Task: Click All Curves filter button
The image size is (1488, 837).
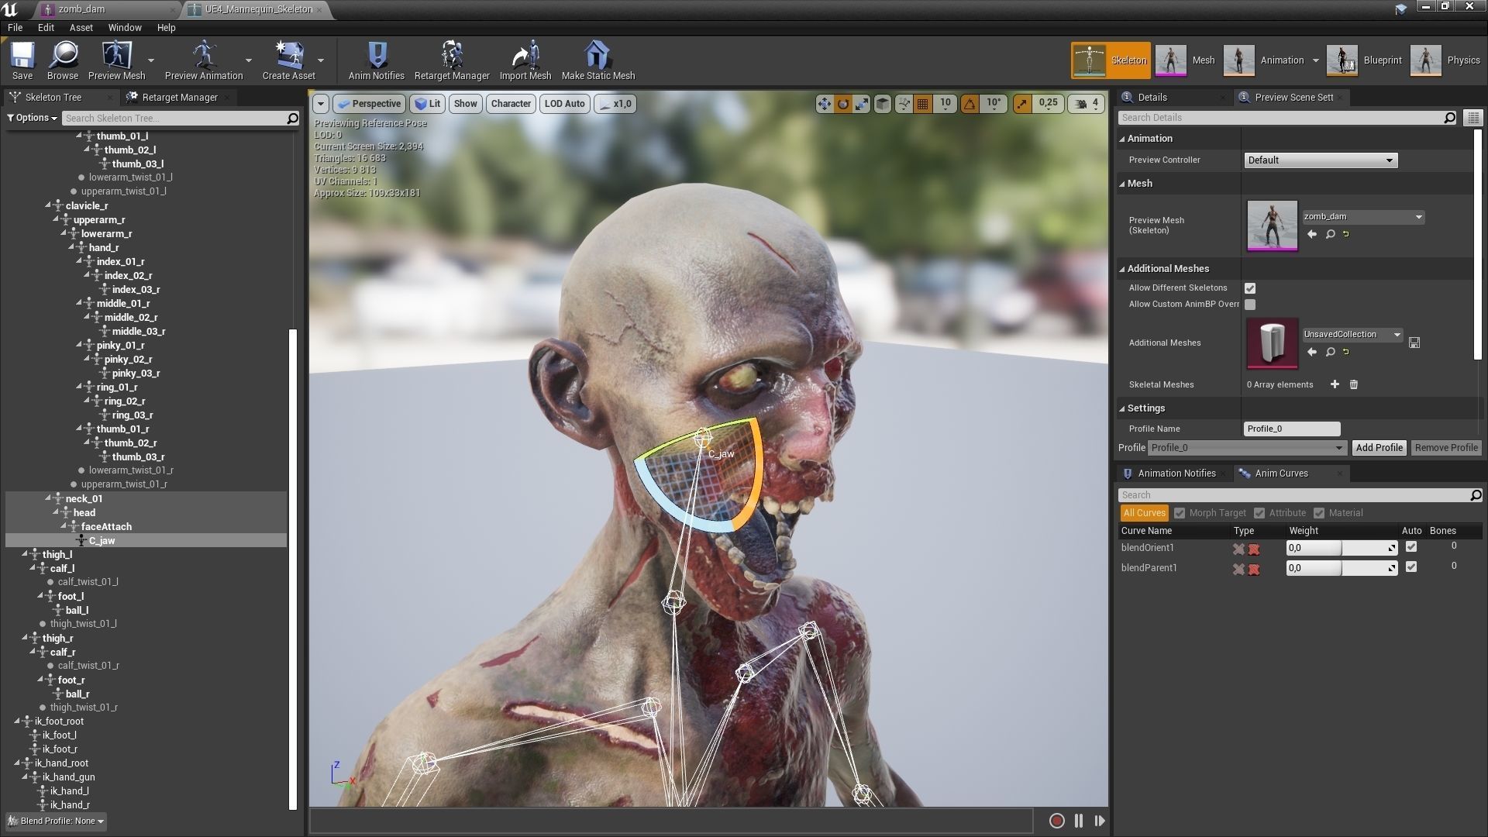Action: point(1144,513)
